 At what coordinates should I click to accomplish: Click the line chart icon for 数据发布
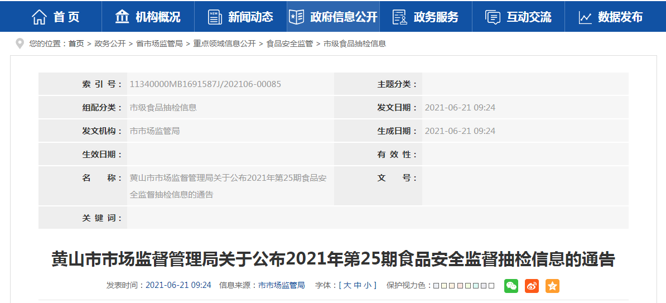585,17
